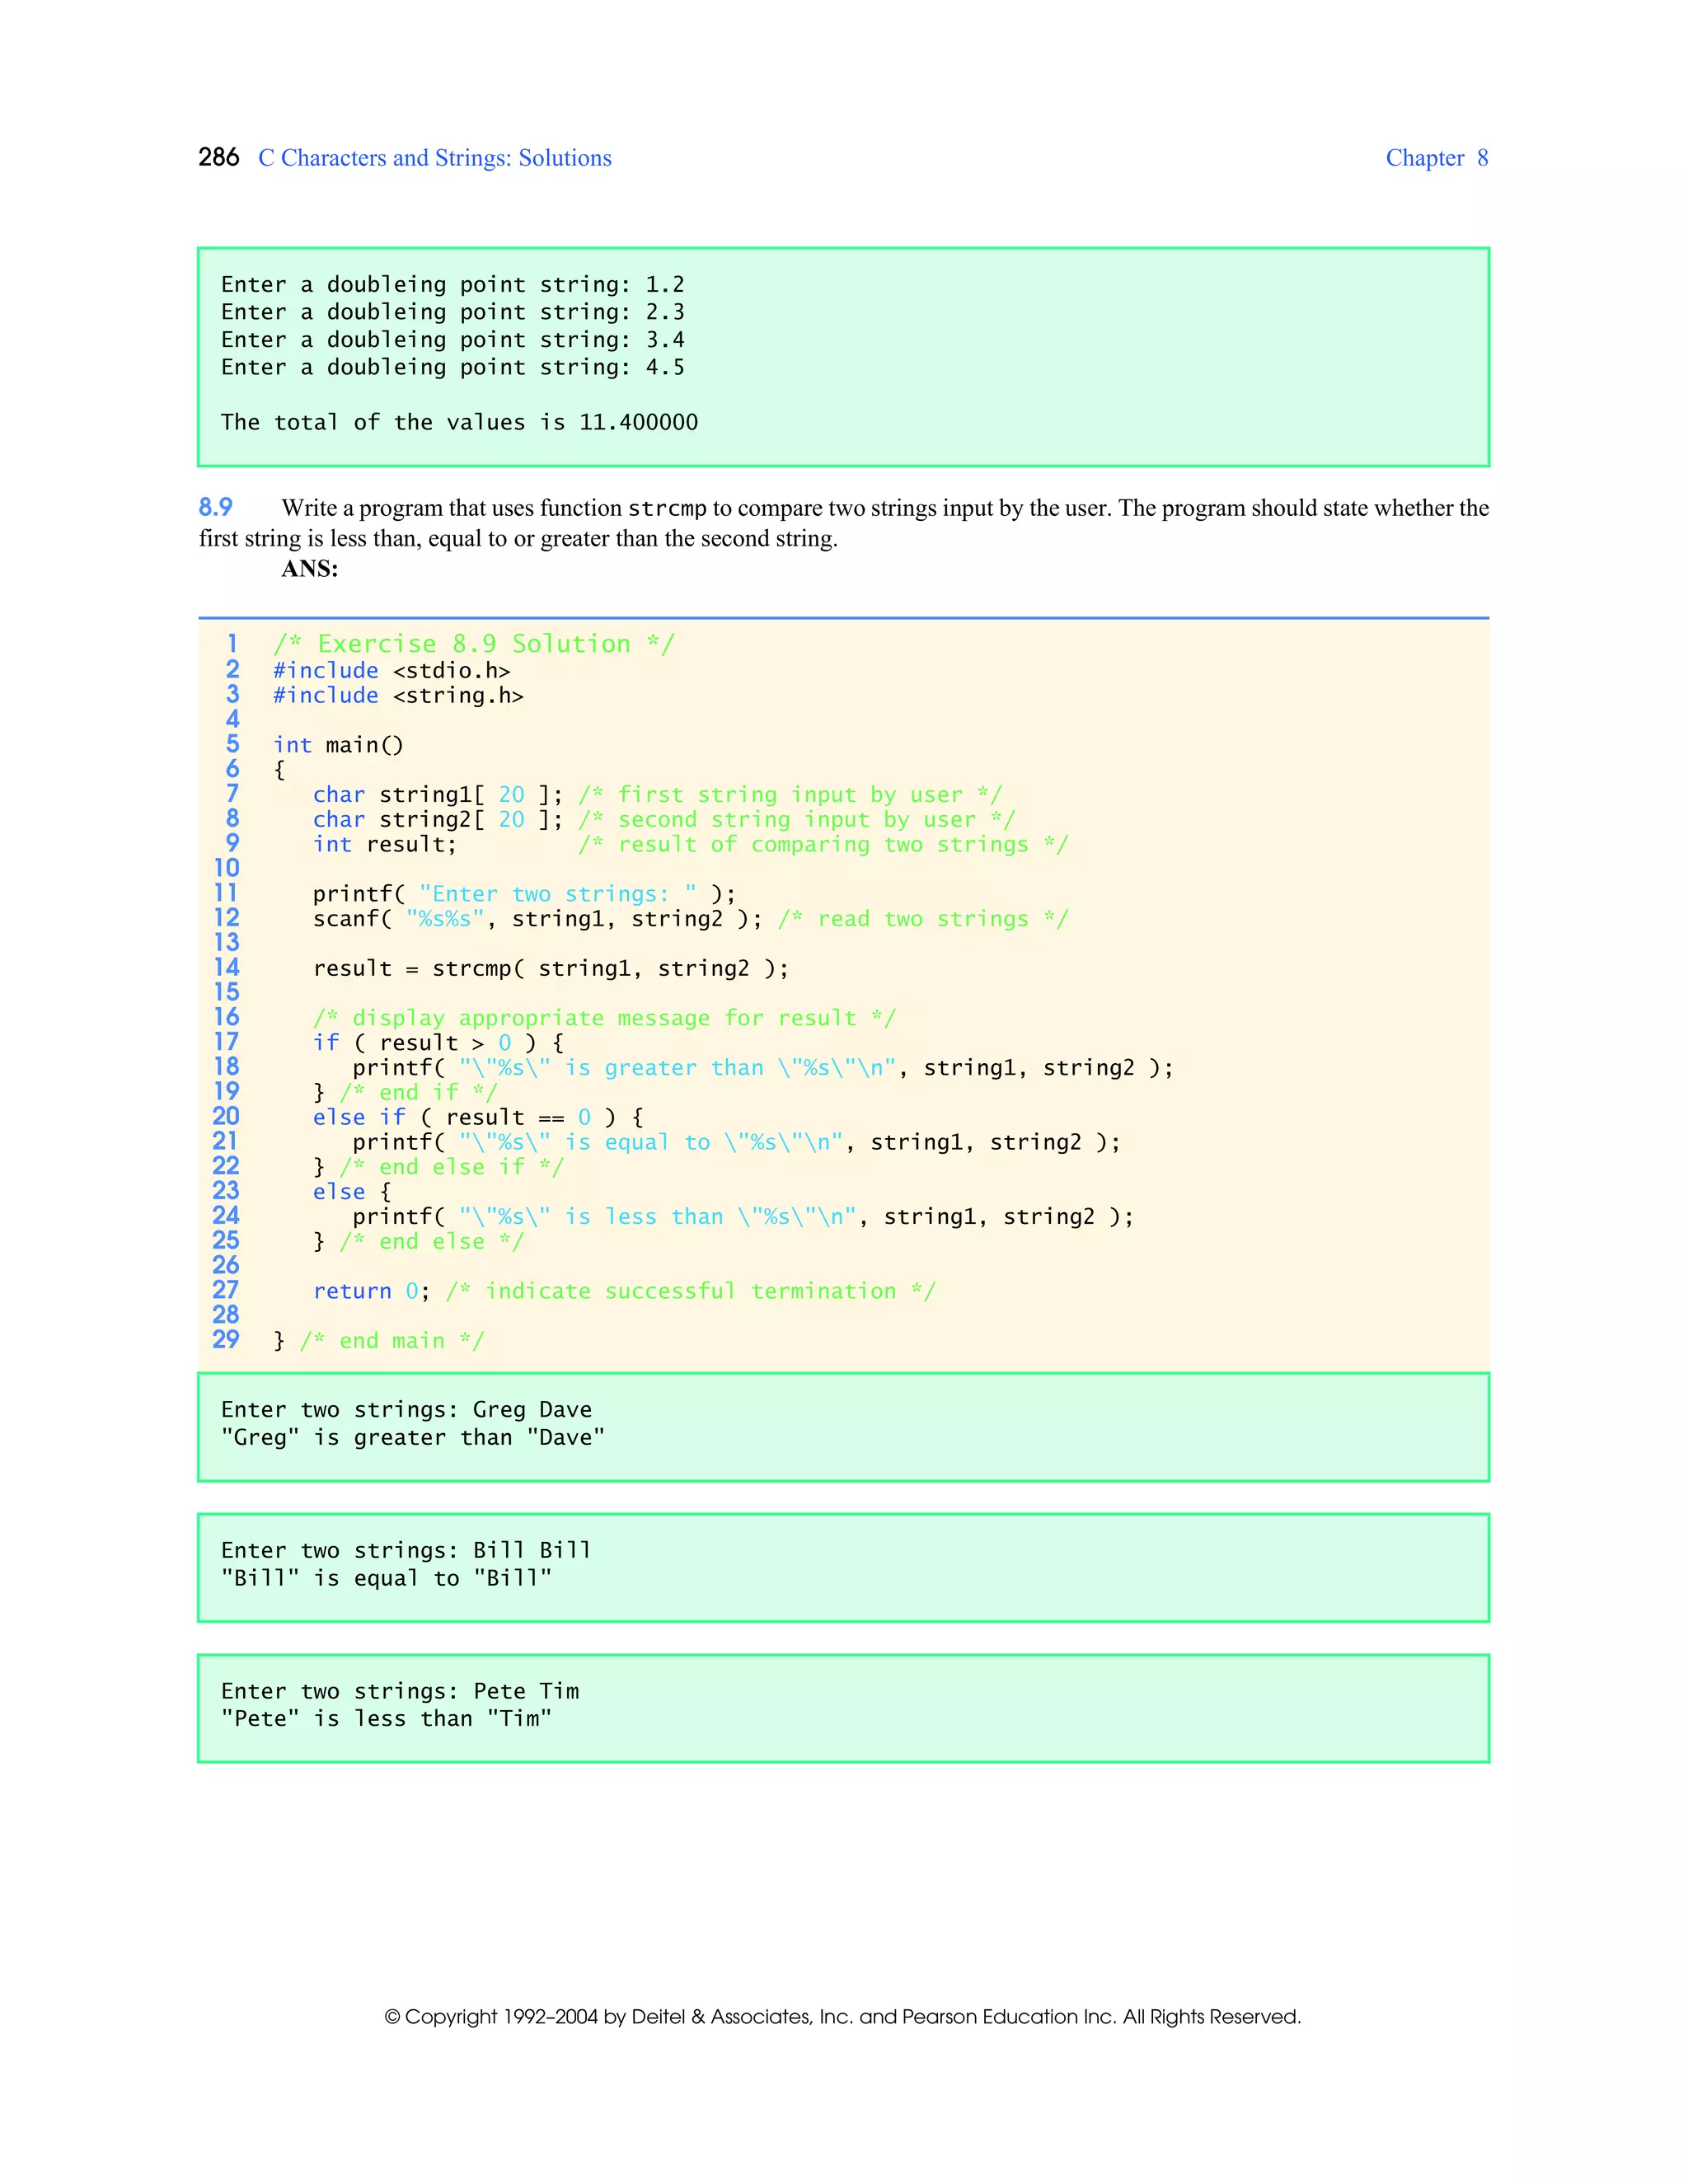Image resolution: width=1688 pixels, height=2184 pixels.
Task: Click exercise number 8.9
Action: (x=215, y=507)
